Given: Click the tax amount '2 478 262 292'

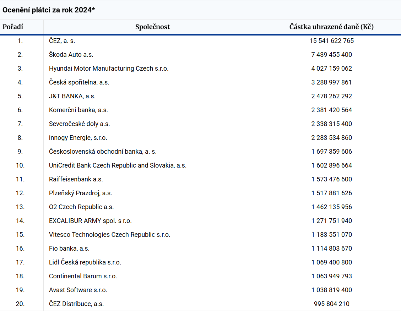Looking at the screenshot, I should tap(332, 96).
